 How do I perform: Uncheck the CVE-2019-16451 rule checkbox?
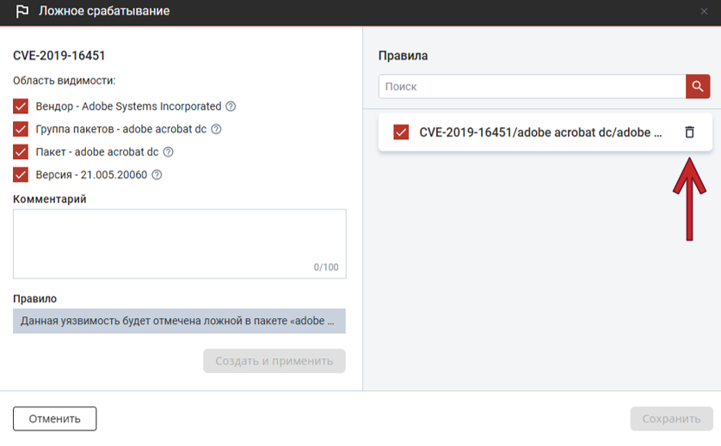[x=400, y=132]
